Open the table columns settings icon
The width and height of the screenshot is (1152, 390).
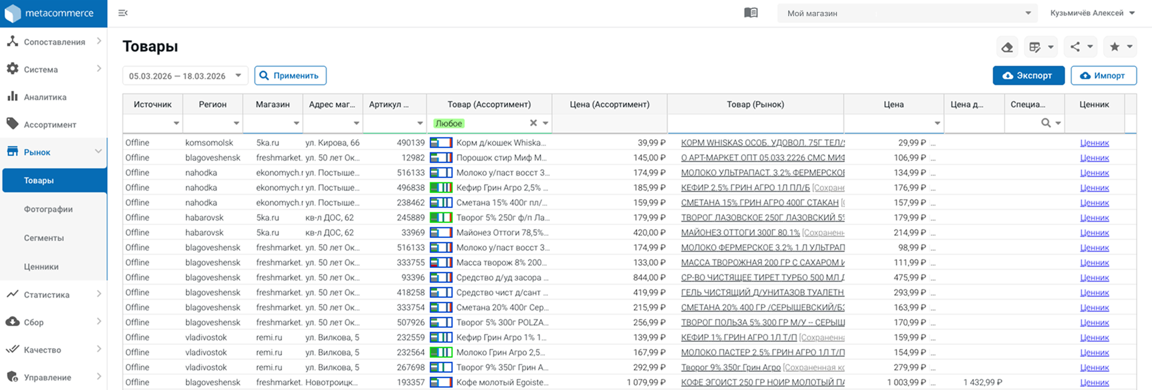pos(1036,47)
